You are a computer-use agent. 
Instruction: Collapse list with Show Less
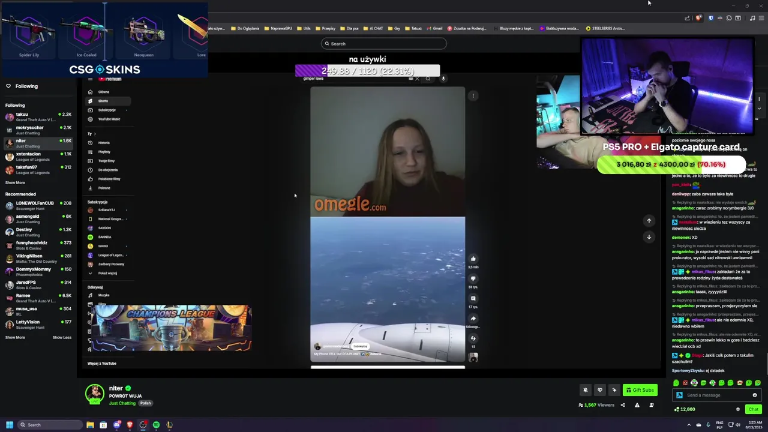pos(62,337)
